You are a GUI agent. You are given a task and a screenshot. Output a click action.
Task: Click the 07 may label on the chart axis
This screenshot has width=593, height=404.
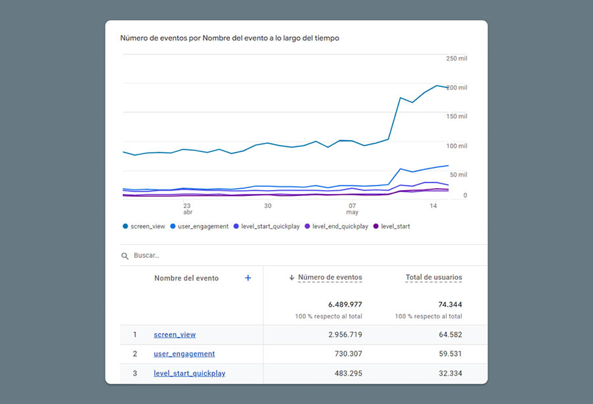pyautogui.click(x=352, y=209)
